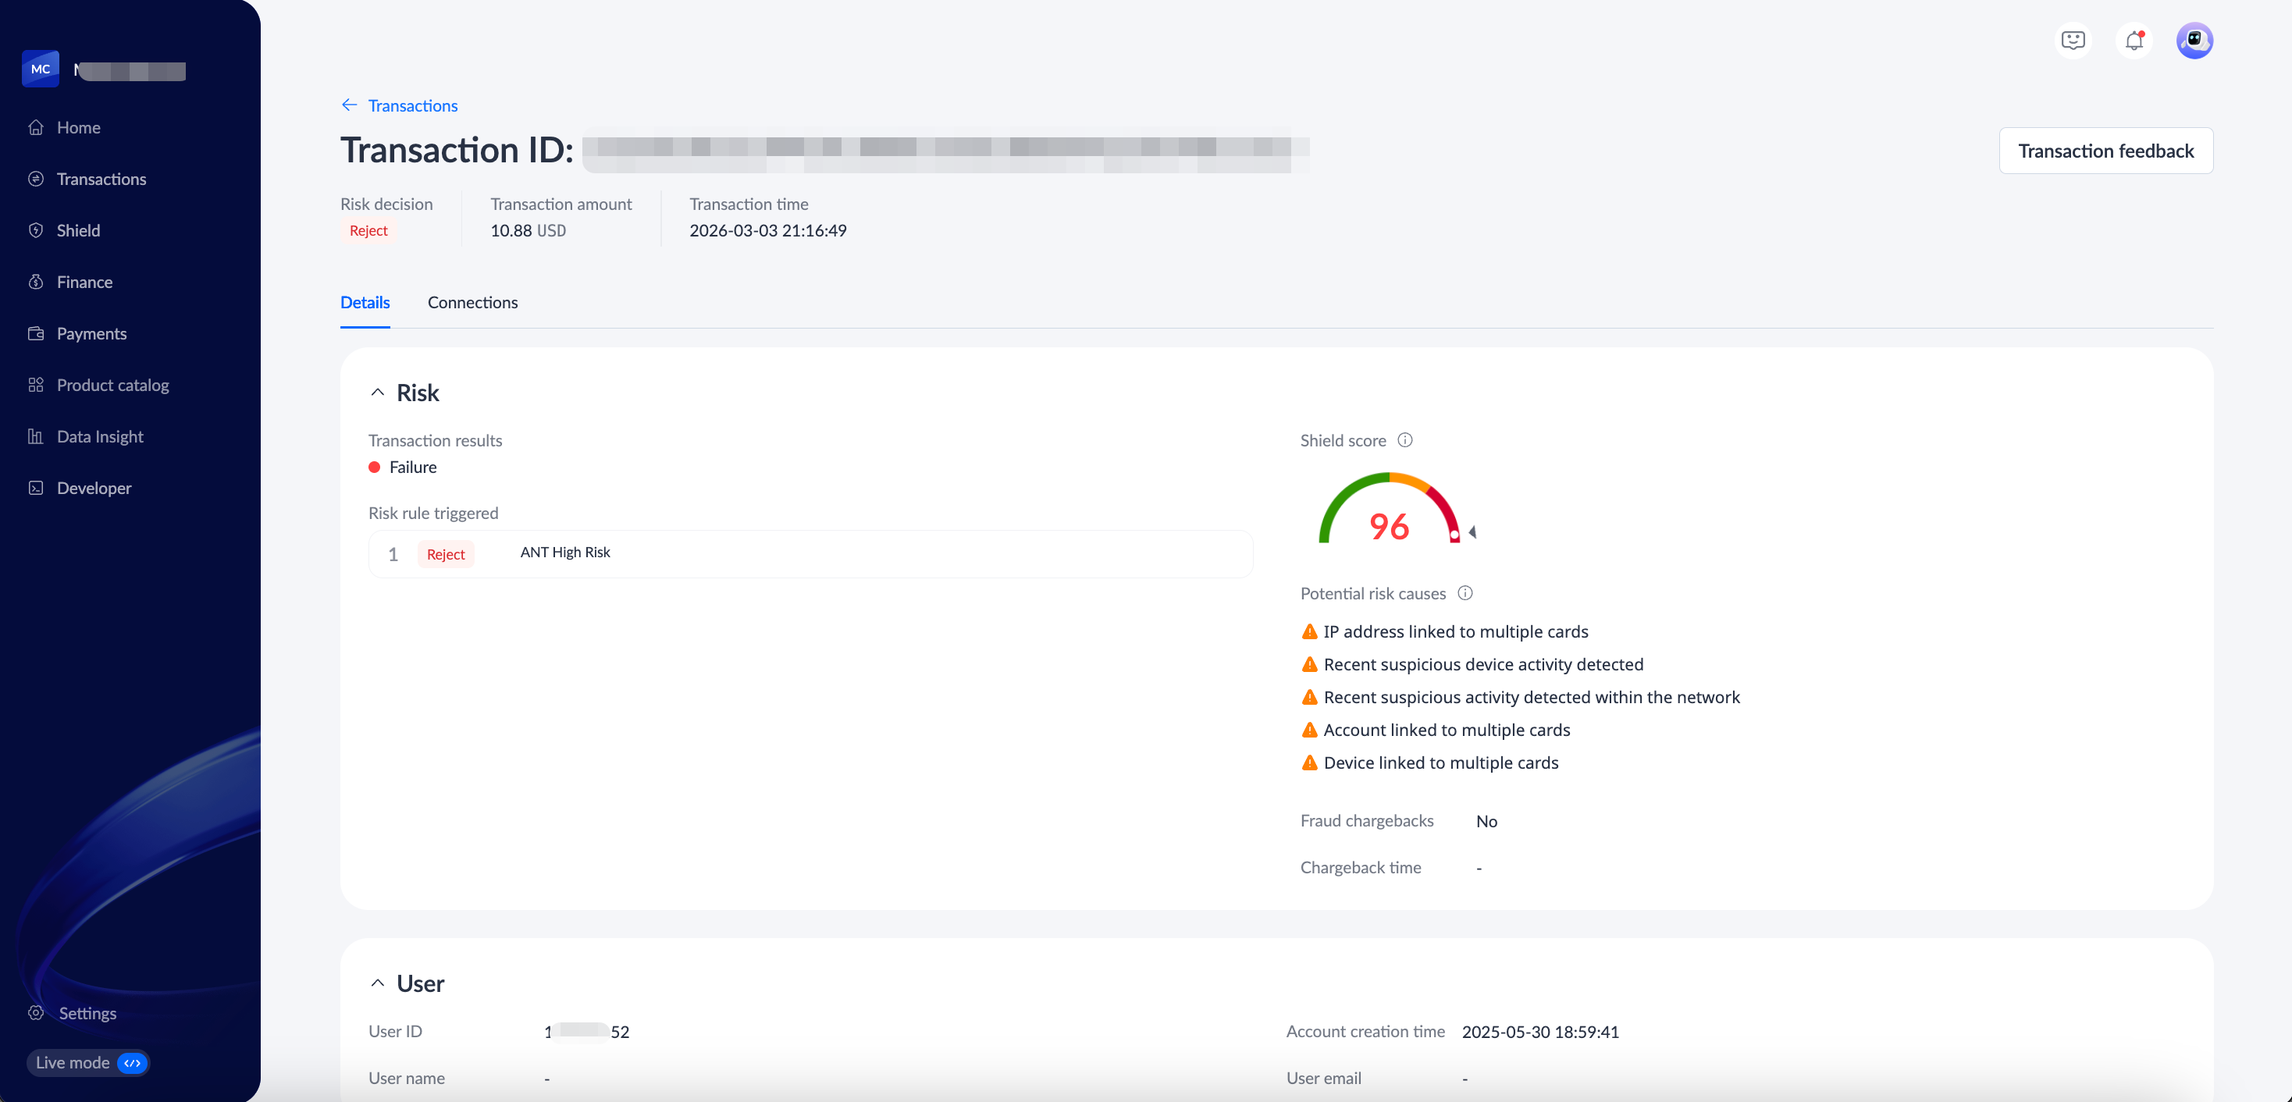The height and width of the screenshot is (1102, 2292).
Task: Collapse the Risk section
Action: [x=377, y=393]
